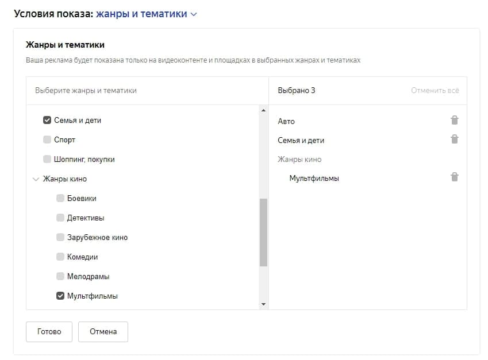The height and width of the screenshot is (360, 488).
Task: Click scrollbar down arrow in genre list
Action: coord(263,304)
